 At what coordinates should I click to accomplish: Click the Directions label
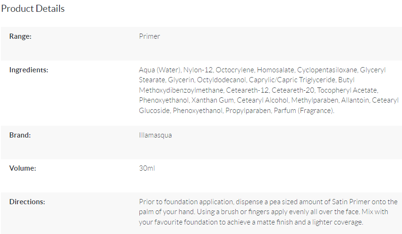(x=27, y=202)
